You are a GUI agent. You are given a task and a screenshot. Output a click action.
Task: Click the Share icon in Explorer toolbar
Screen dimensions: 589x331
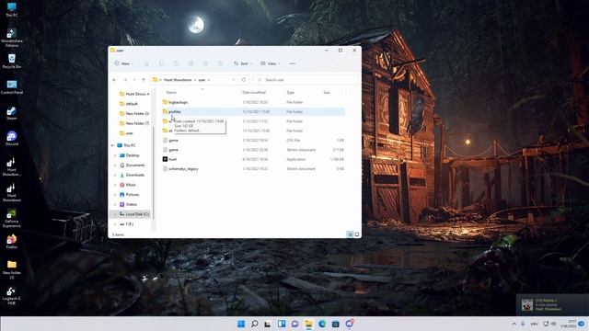coord(205,63)
